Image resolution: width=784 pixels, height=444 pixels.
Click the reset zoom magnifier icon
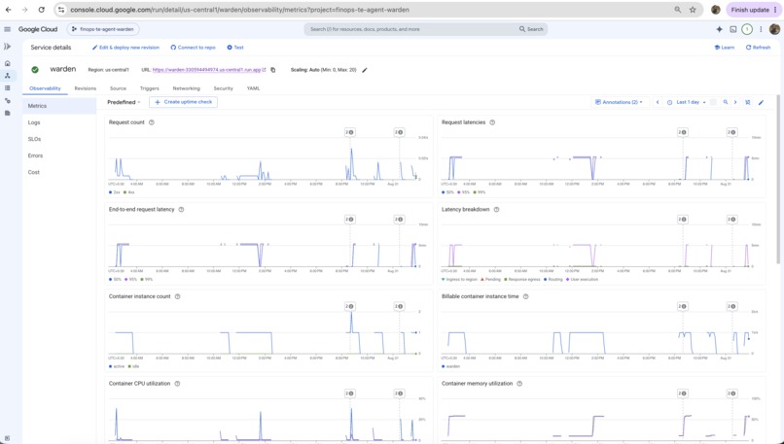(x=726, y=102)
